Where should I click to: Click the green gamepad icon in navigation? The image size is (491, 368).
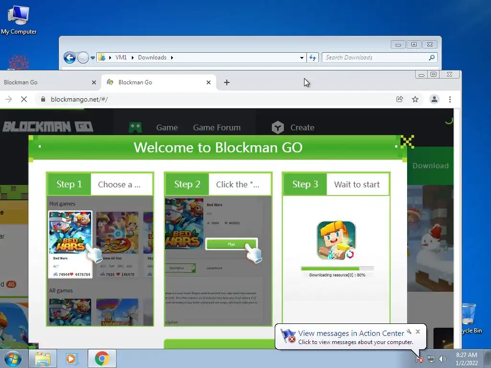click(135, 127)
